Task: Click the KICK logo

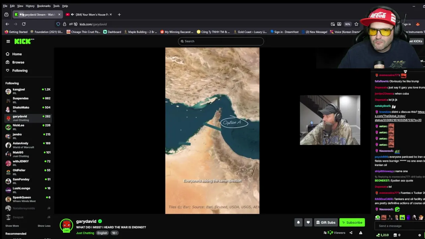Action: click(24, 41)
